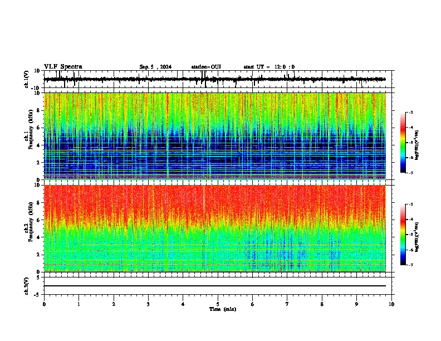Click the time axis tick label "10"
441x341 pixels.
click(x=391, y=304)
